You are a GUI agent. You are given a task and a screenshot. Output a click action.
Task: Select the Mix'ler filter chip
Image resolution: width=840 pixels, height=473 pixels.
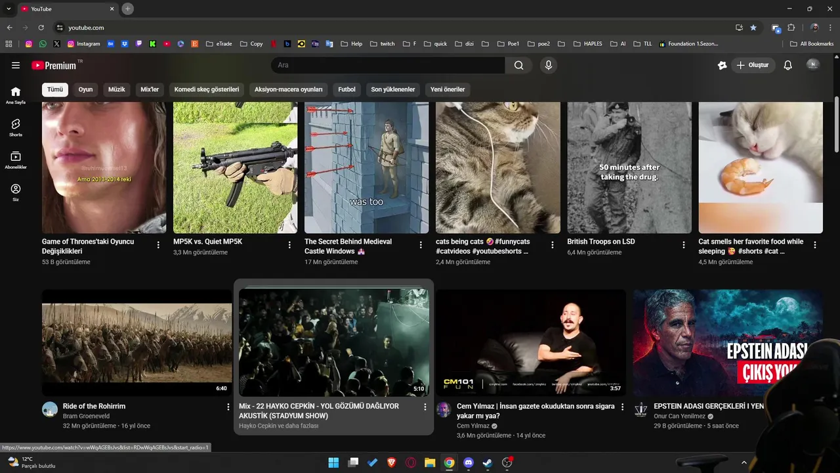tap(150, 89)
